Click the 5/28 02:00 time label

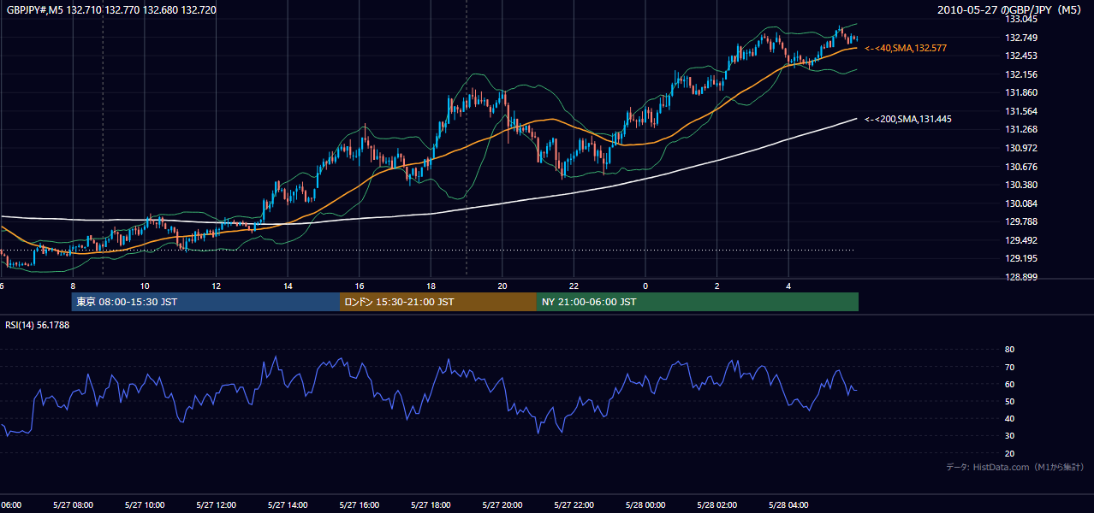(717, 504)
